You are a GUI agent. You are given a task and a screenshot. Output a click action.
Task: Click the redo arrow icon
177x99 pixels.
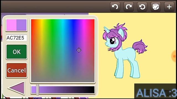tap(129, 7)
